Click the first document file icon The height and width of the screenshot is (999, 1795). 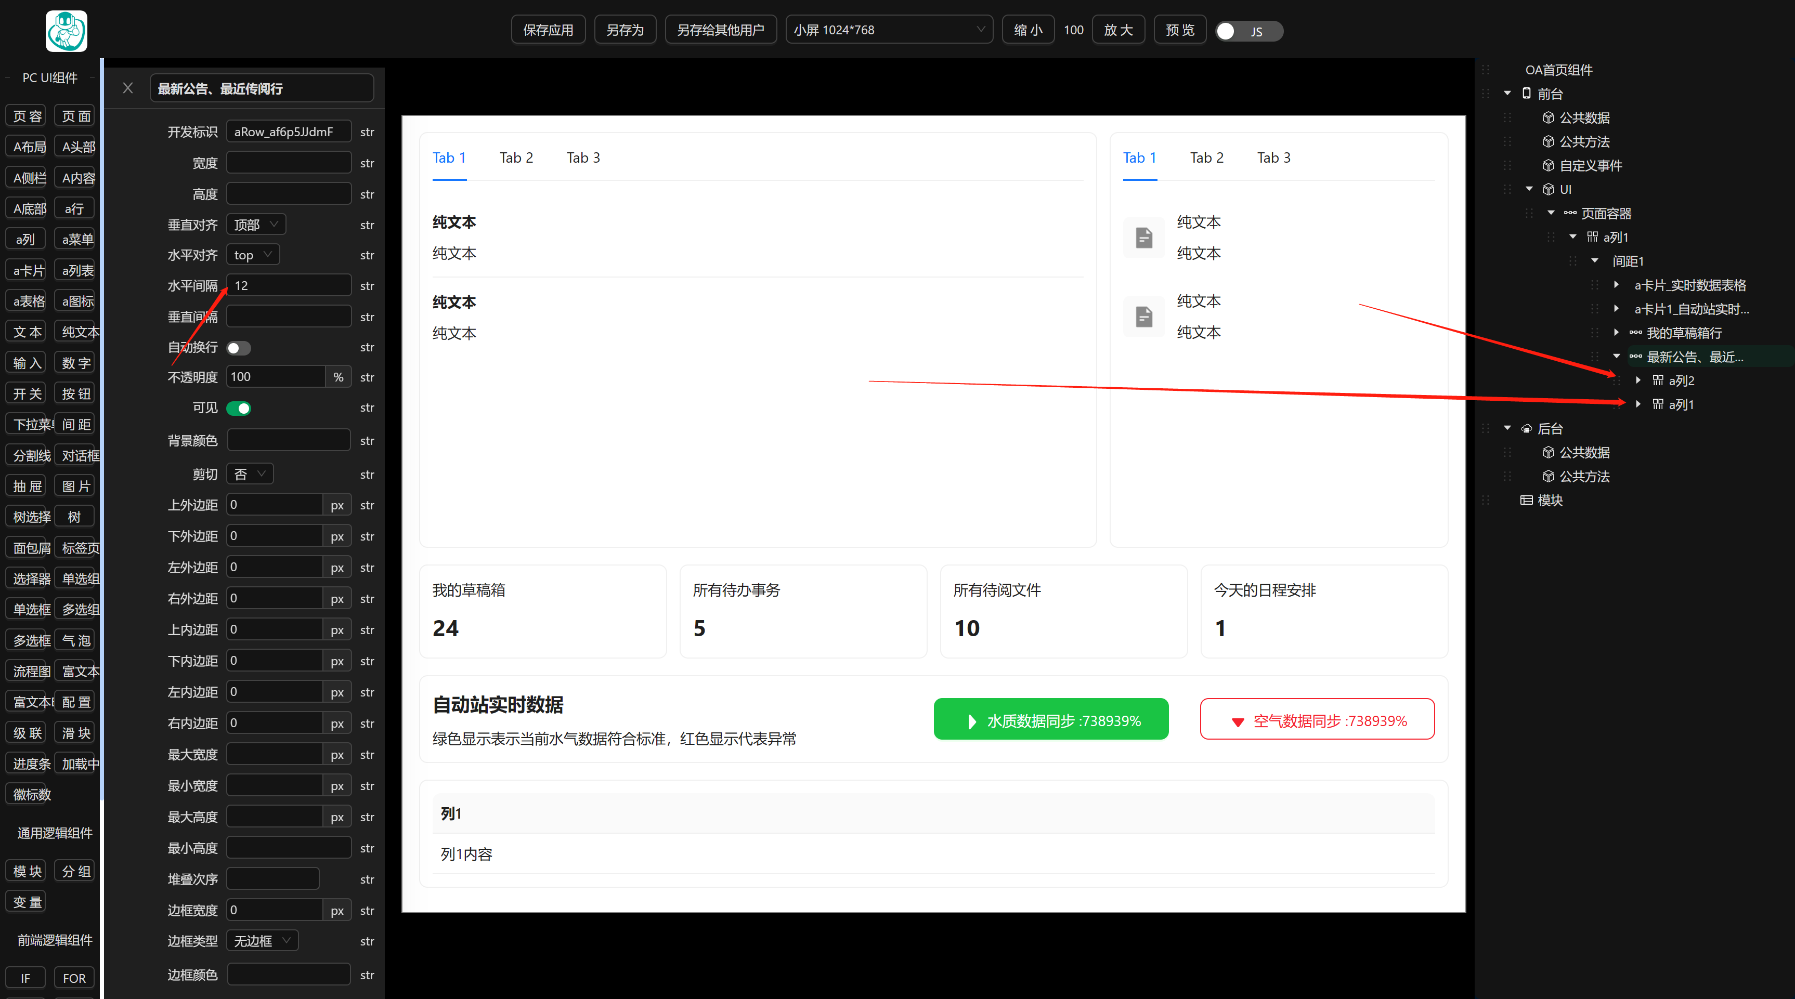[x=1143, y=238]
